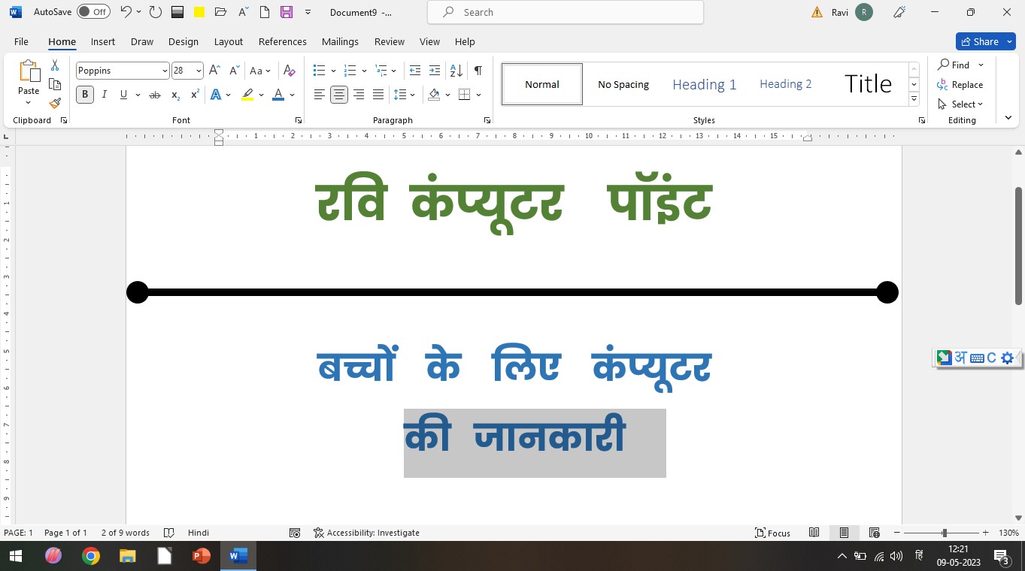Toggle AutoSave switch on
Viewport: 1025px width, 571px height.
tap(93, 12)
